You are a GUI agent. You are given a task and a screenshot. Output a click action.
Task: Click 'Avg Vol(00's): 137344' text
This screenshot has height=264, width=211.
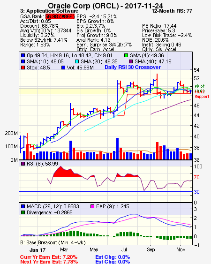[45, 30]
